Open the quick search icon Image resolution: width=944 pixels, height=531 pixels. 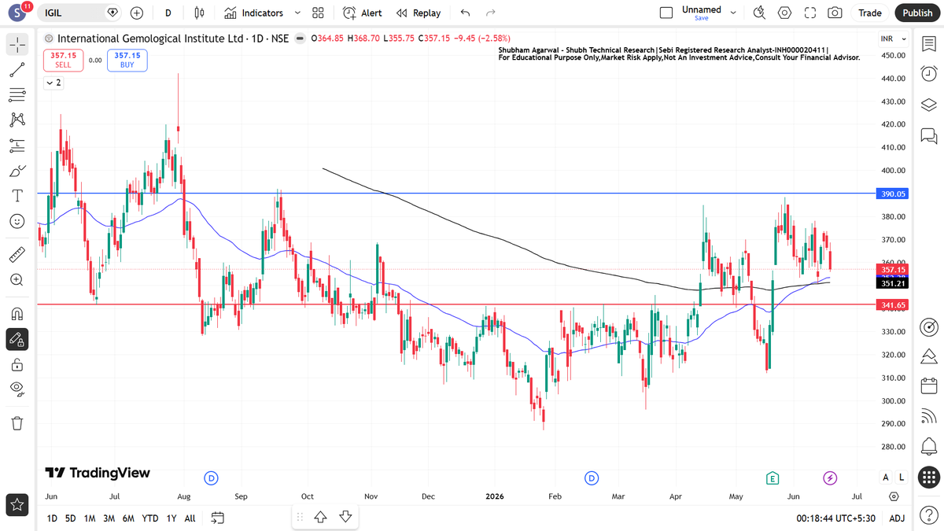(x=759, y=13)
